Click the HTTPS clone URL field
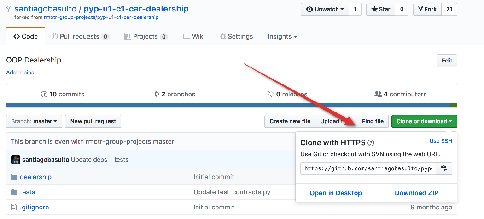Image resolution: width=484 pixels, height=219 pixels. (368, 168)
